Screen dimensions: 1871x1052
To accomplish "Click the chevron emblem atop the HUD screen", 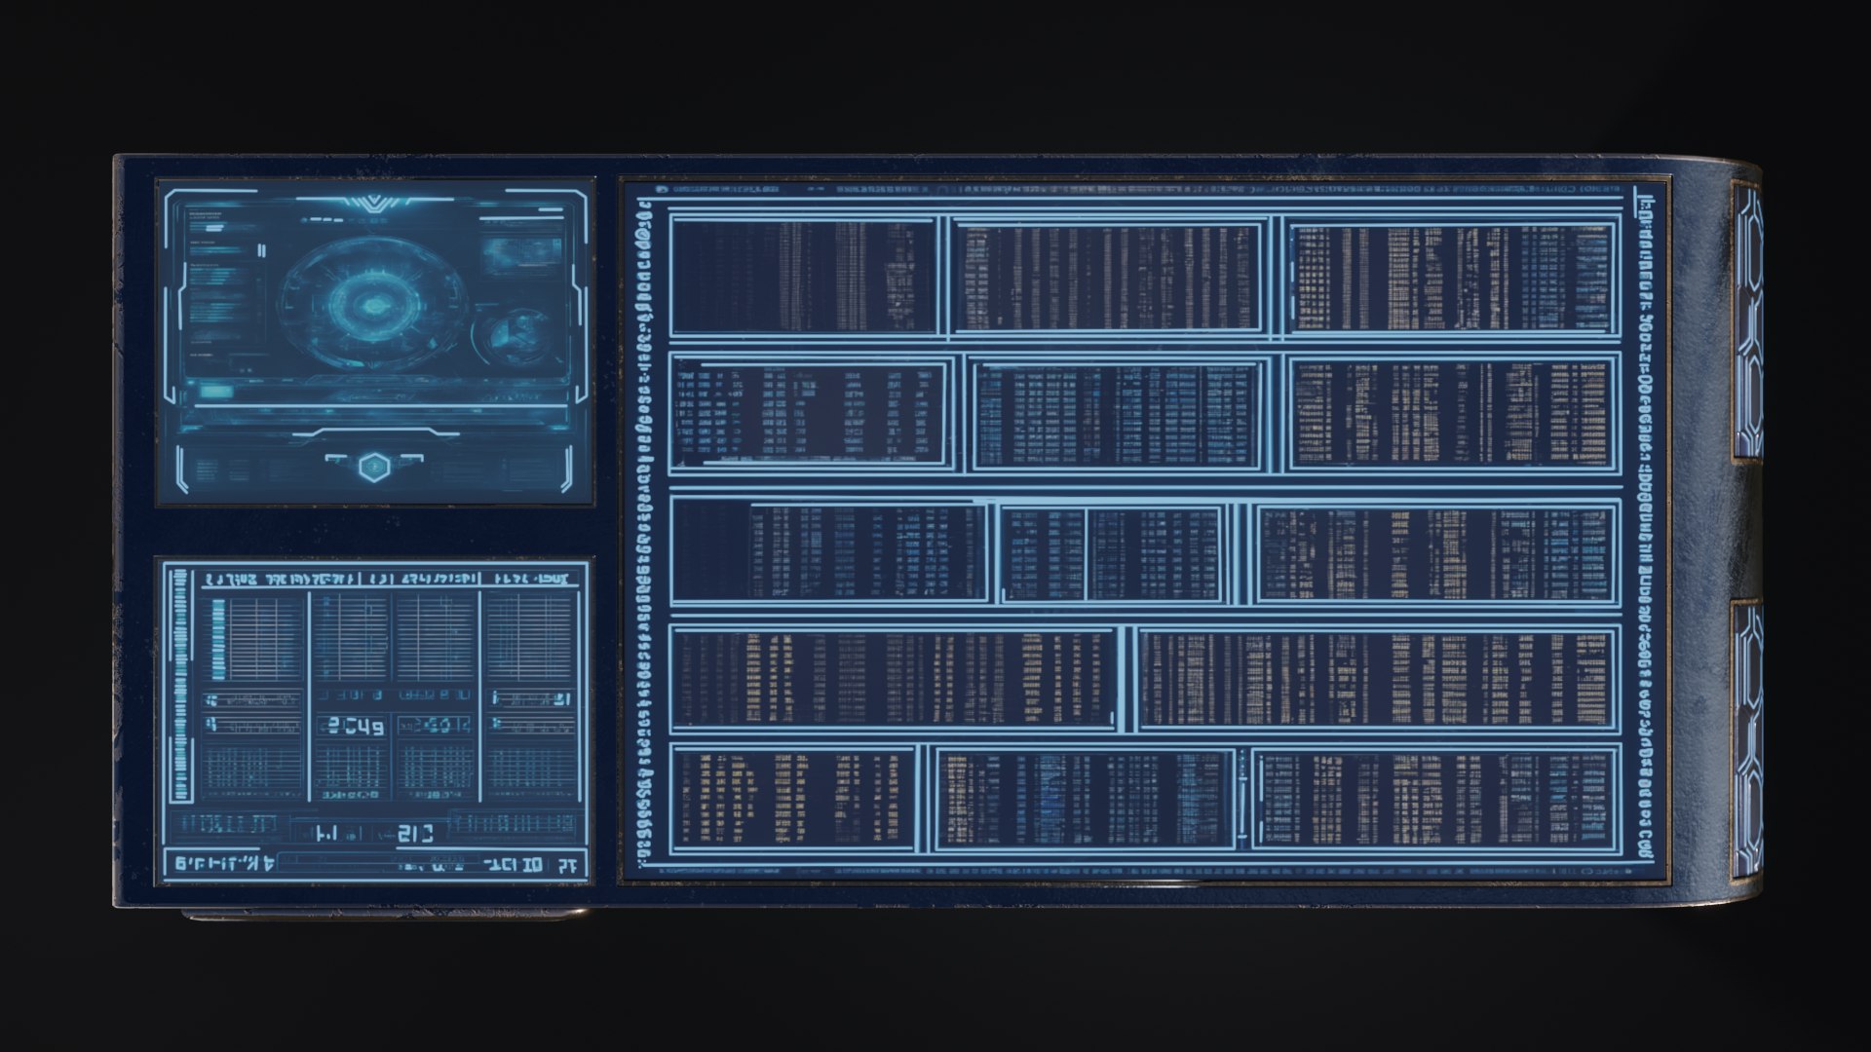I will tap(374, 204).
